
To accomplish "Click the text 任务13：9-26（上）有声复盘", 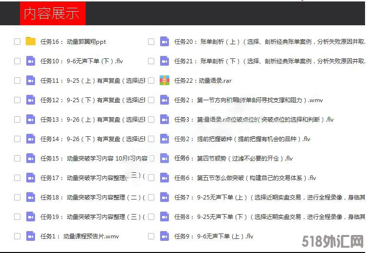I will [92, 119].
